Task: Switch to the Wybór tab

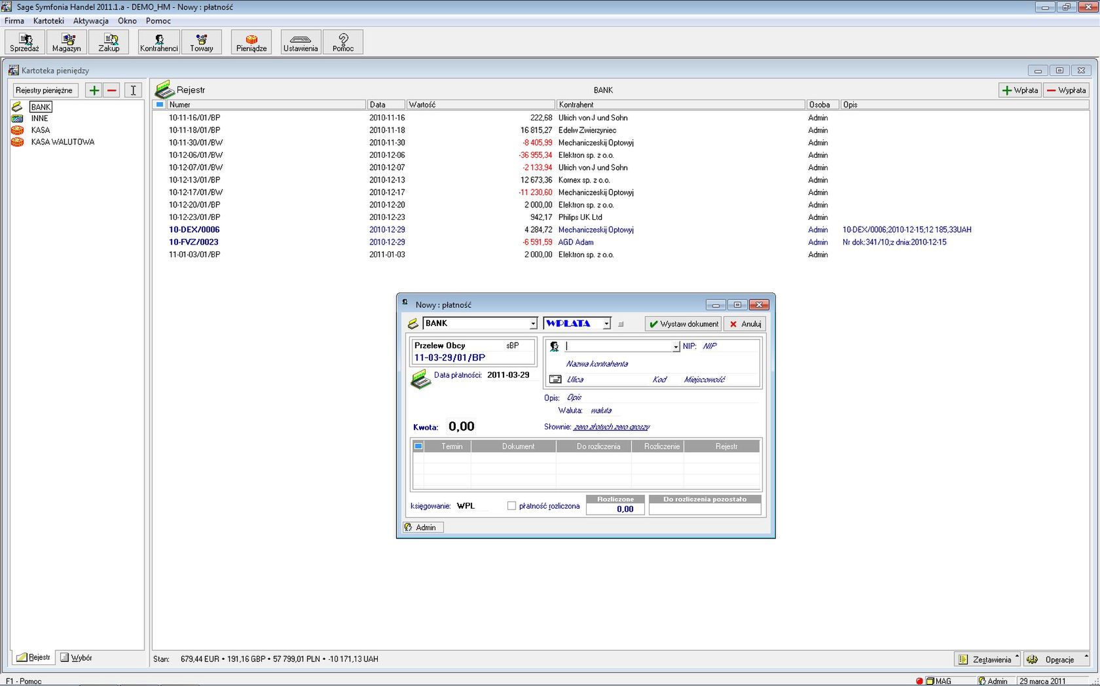Action: coord(76,658)
